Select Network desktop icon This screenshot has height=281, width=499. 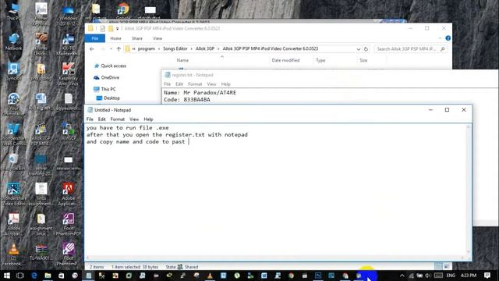[14, 41]
